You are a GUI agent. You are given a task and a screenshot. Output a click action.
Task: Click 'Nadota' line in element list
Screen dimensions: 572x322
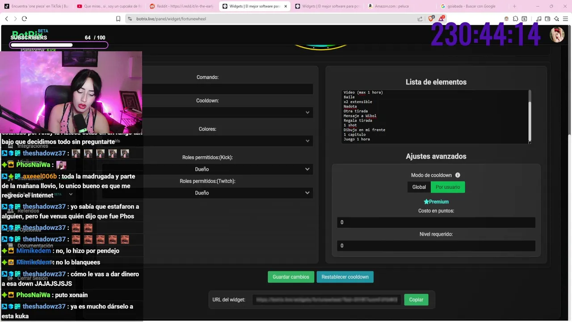pyautogui.click(x=350, y=106)
